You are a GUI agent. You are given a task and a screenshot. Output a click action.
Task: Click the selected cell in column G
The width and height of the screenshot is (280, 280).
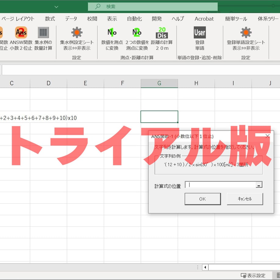(159, 117)
